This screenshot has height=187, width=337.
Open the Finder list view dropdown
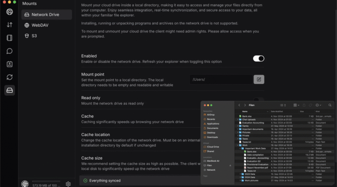pyautogui.click(x=283, y=105)
